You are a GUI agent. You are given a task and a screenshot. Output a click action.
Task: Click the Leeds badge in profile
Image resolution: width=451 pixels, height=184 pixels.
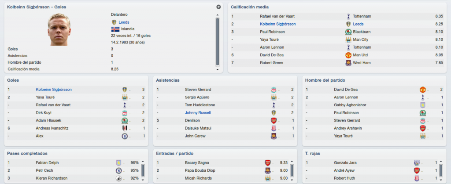click(x=114, y=22)
